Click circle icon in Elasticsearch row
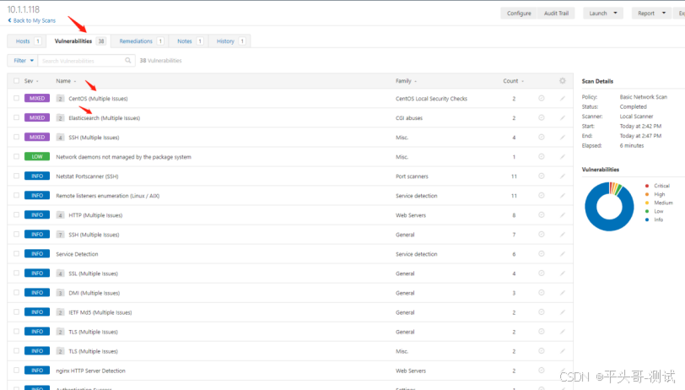Viewport: 685px width, 390px height. coord(542,117)
